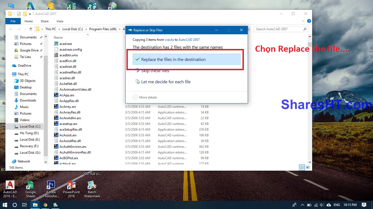Click the Back navigation arrow
The image size is (373, 209).
click(x=11, y=29)
